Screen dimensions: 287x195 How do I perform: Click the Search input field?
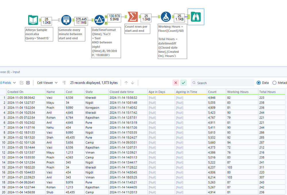224,83
